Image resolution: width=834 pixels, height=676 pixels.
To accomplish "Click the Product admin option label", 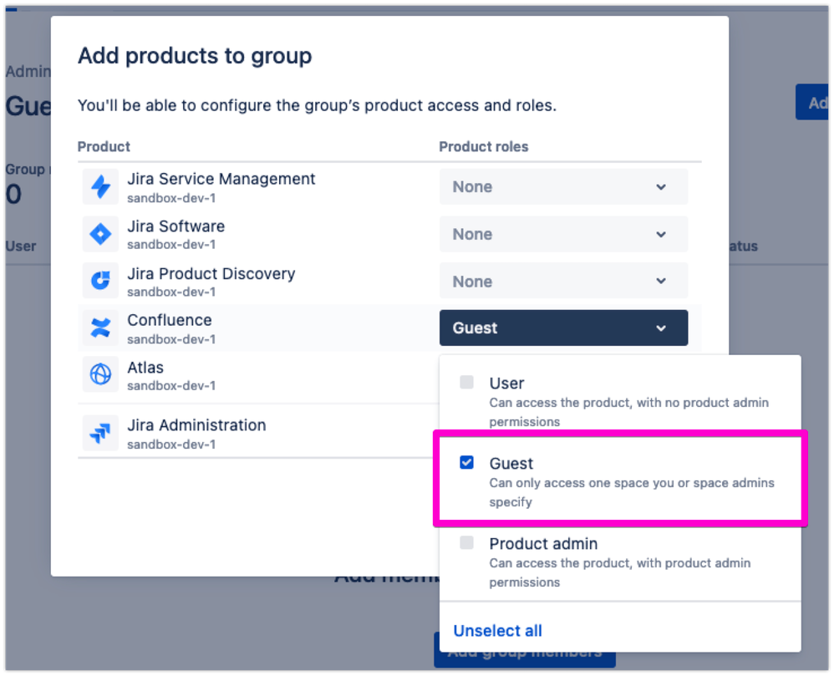I will 543,544.
